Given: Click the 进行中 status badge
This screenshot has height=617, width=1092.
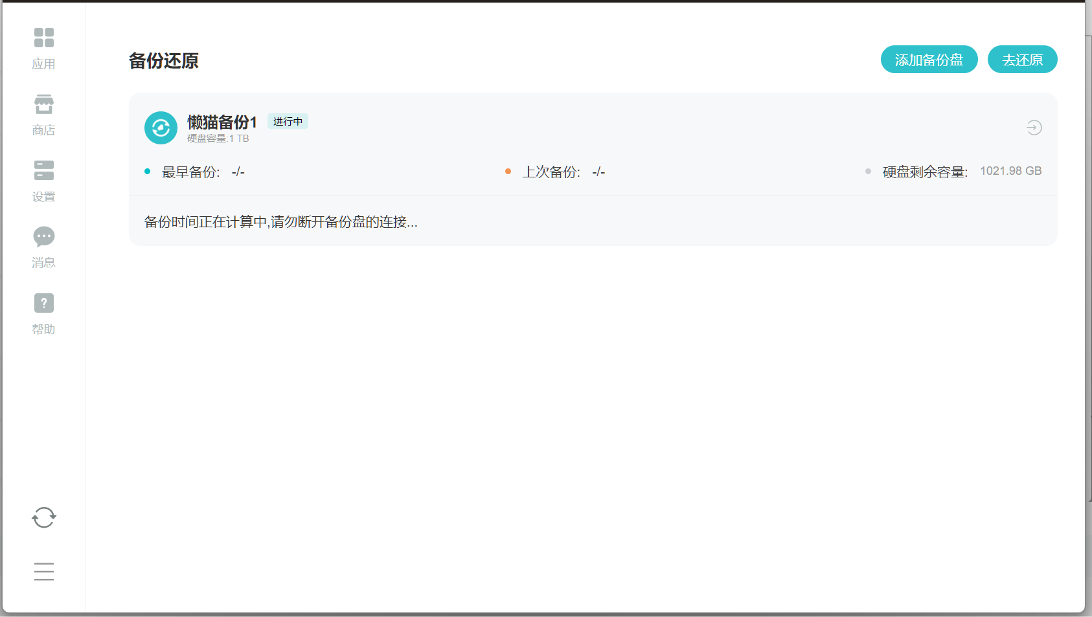Looking at the screenshot, I should tap(288, 121).
